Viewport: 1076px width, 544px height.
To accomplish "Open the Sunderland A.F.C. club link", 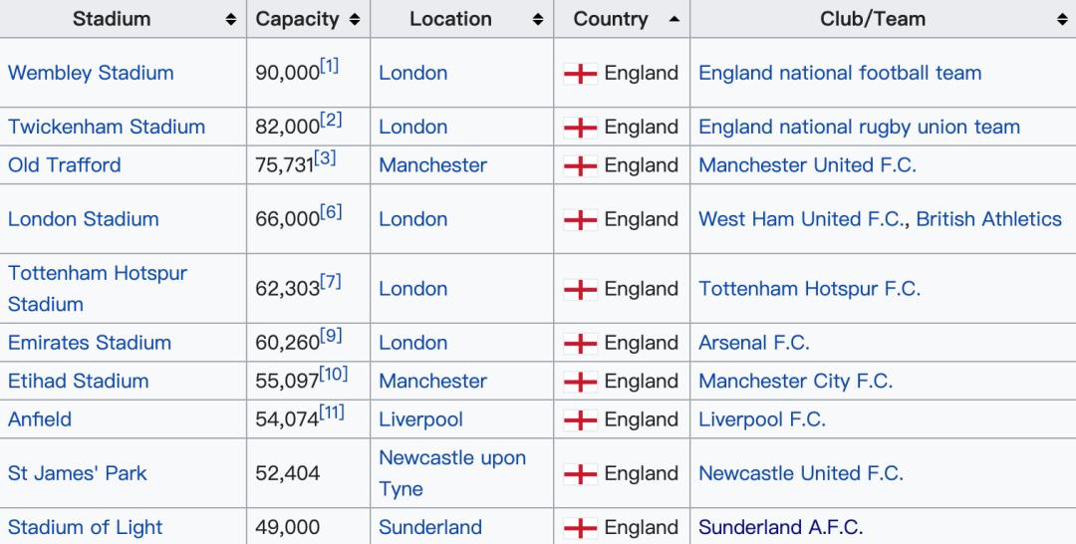I will click(780, 527).
